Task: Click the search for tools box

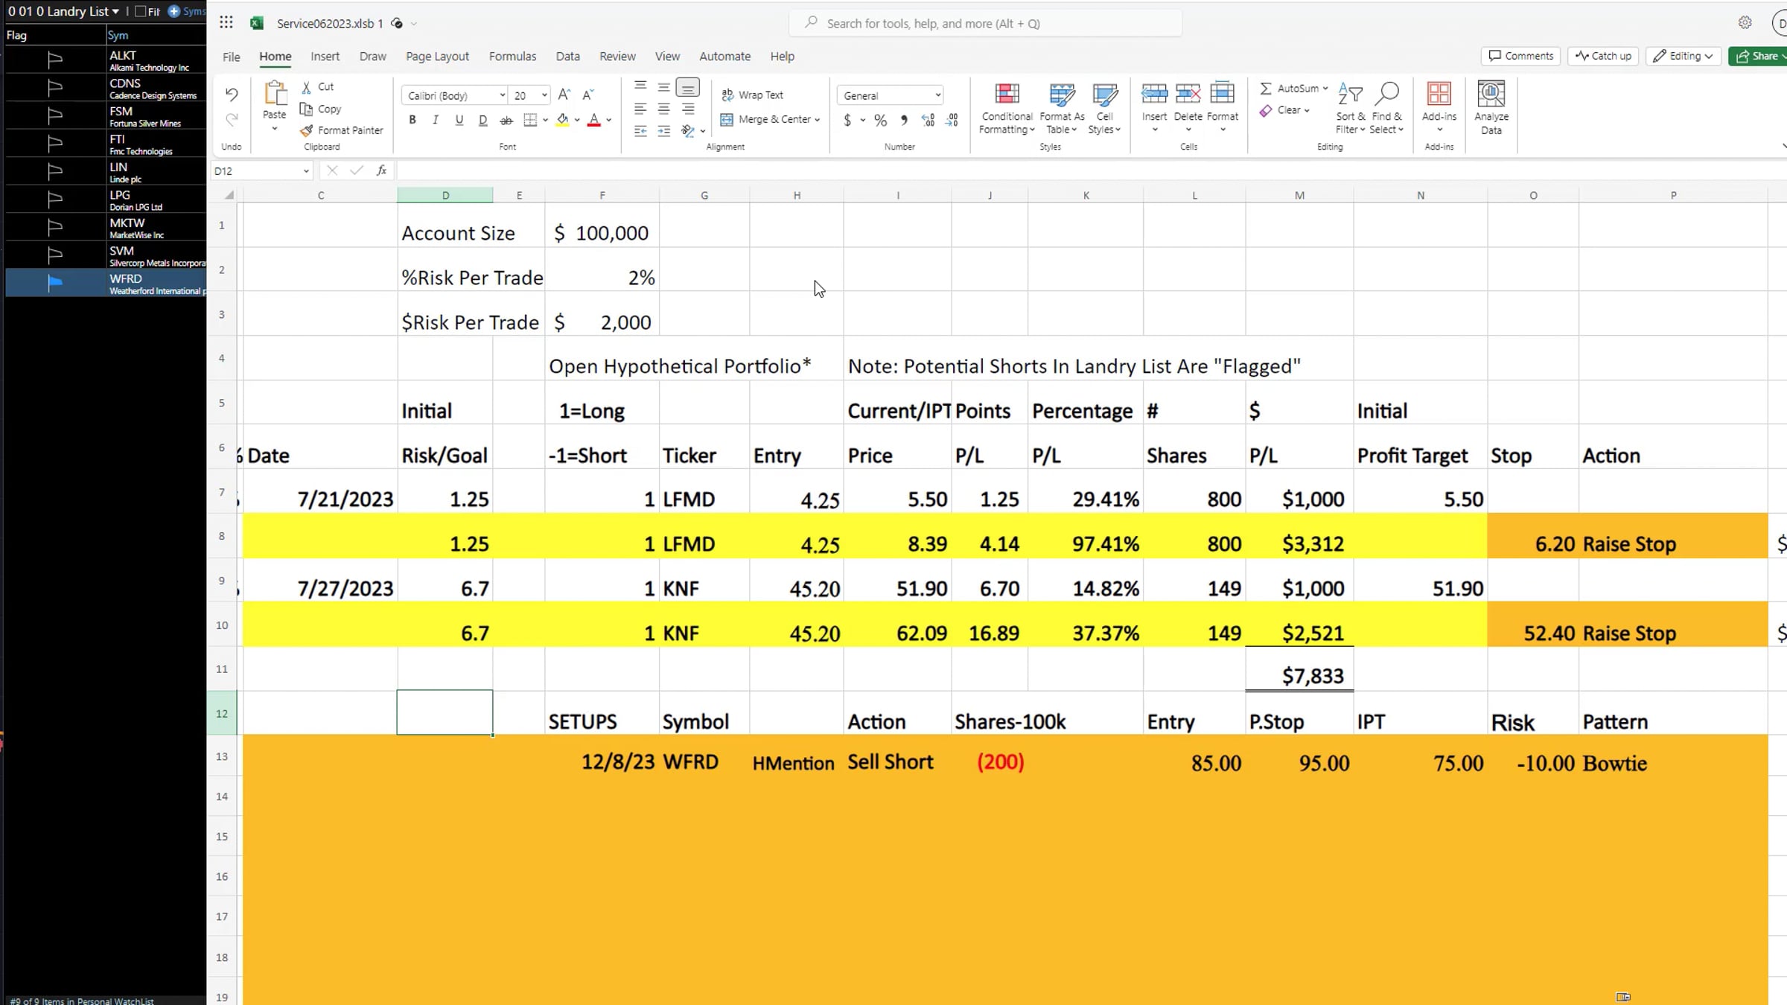Action: tap(985, 23)
